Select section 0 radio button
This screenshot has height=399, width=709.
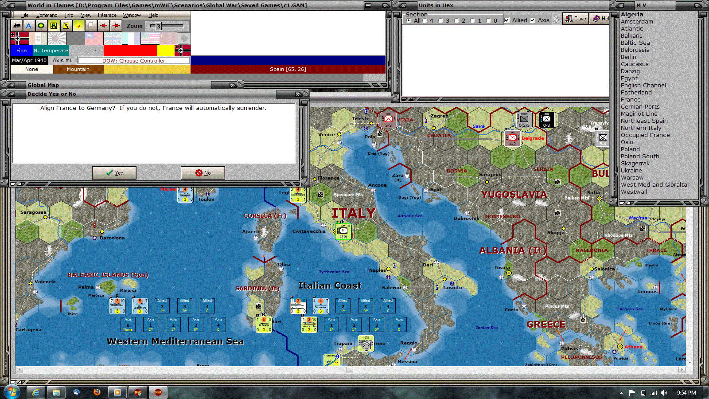488,20
